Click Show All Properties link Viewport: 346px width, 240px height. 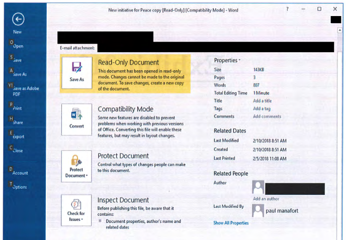(231, 223)
